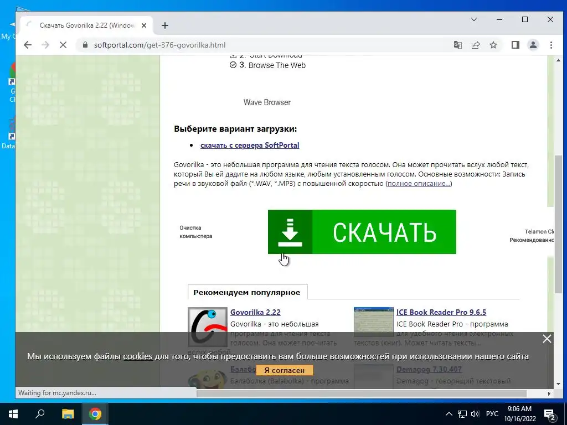Viewport: 567px width, 425px height.
Task: Open the taskbar clock and date
Action: (x=519, y=414)
